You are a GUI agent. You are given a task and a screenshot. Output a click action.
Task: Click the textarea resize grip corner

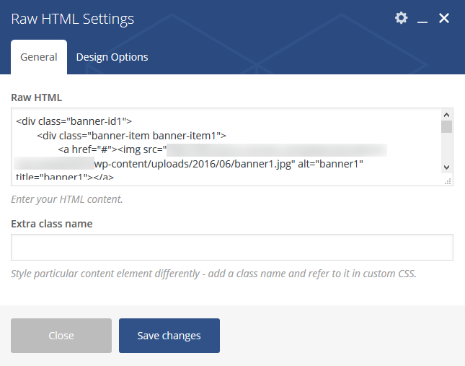[448, 181]
